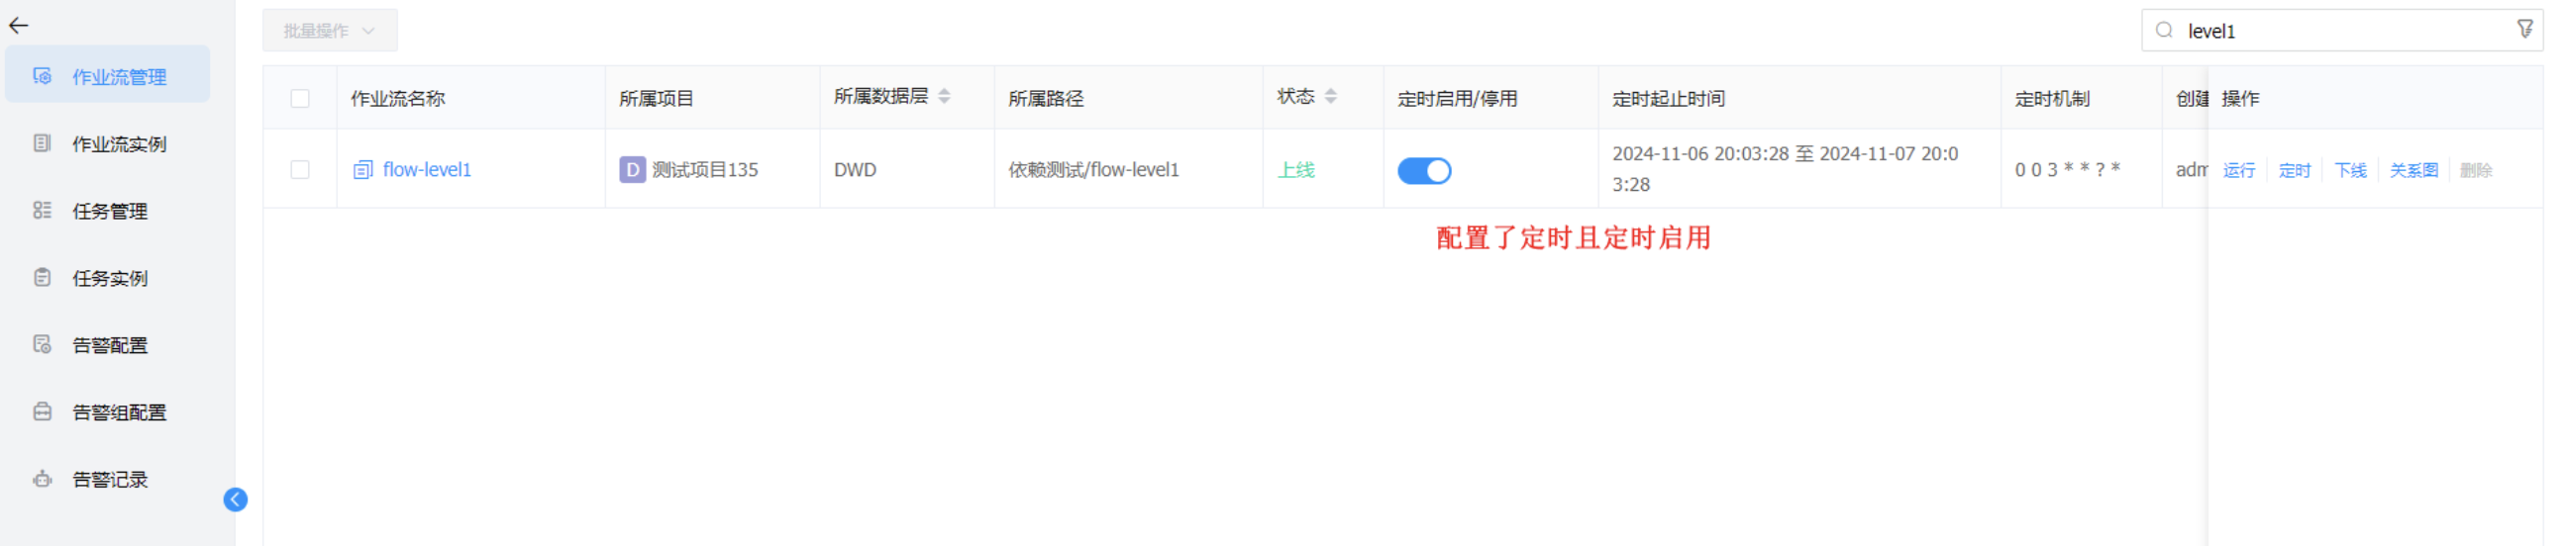This screenshot has width=2569, height=546.
Task: Open 作业流实例 in sidebar menu
Action: (119, 144)
